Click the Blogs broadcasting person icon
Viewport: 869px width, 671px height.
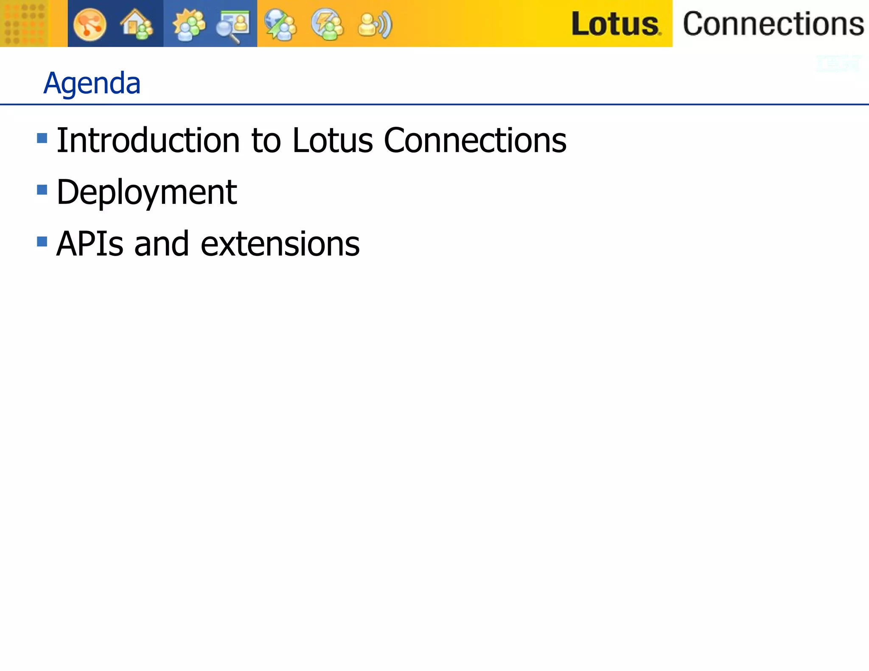pos(375,25)
